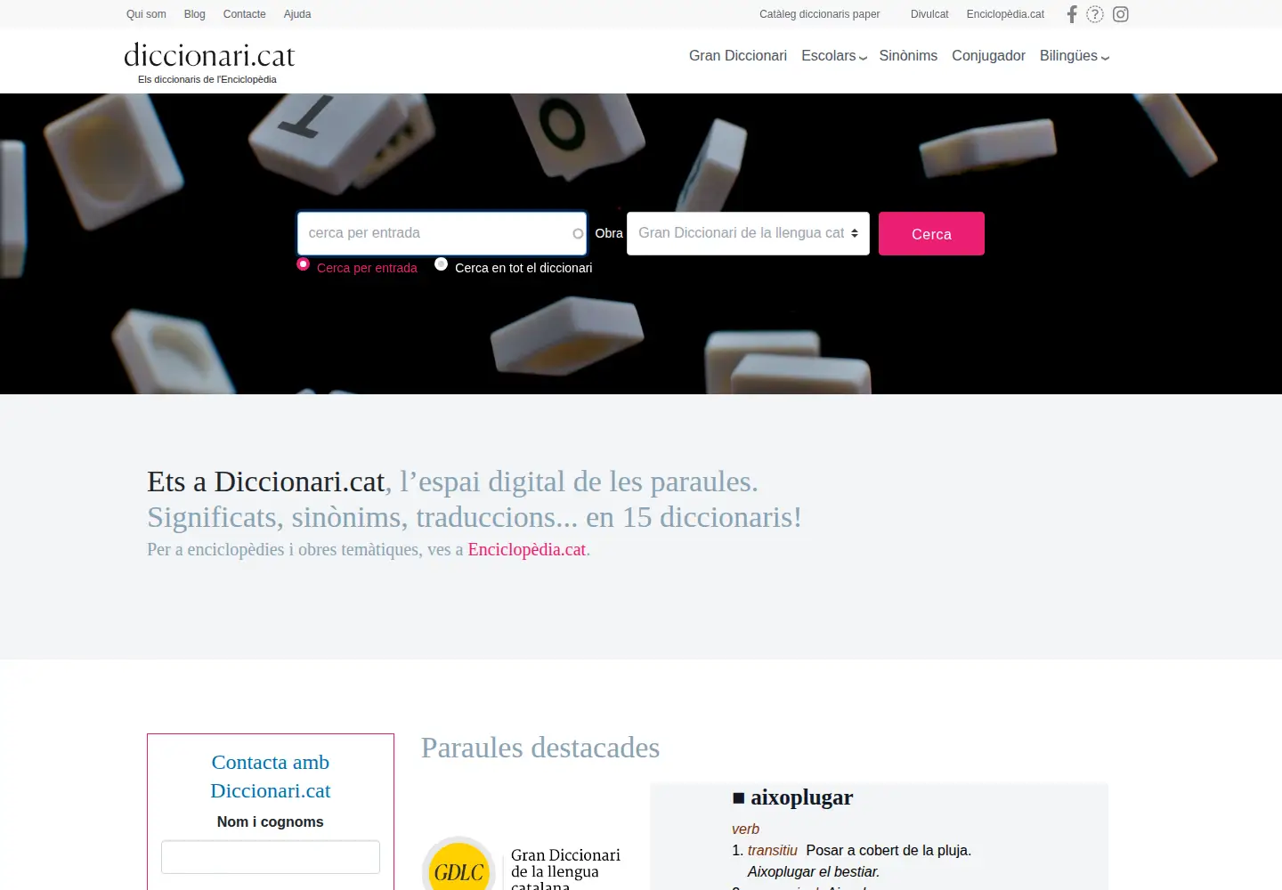Viewport: 1282px width, 890px height.
Task: Click 'Contacta amb Diccionari.cat' heading
Action: 271,776
